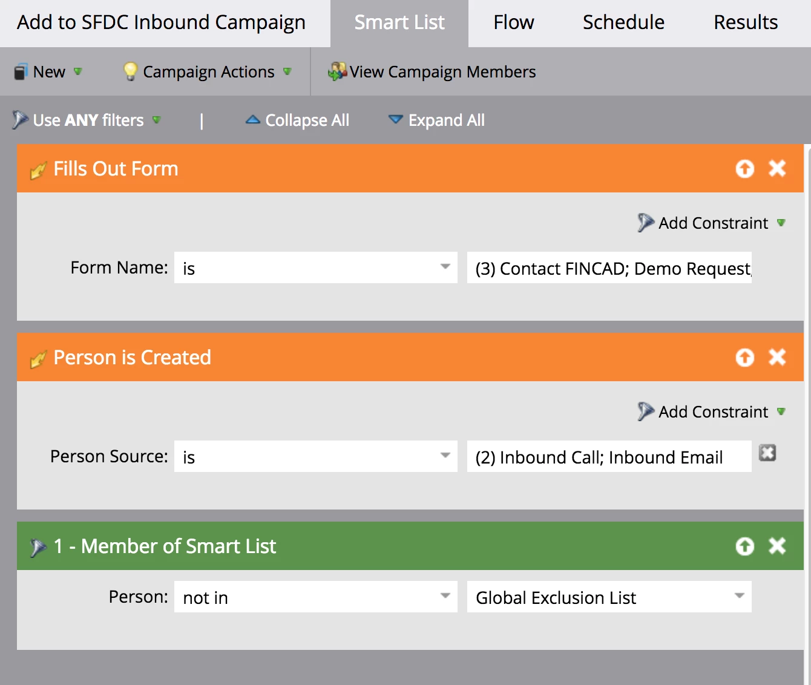Open the New dropdown menu
The width and height of the screenshot is (811, 685).
point(48,72)
